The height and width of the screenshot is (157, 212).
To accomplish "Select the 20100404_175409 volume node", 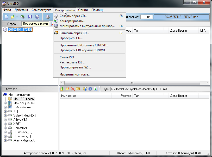I will tap(20, 30).
